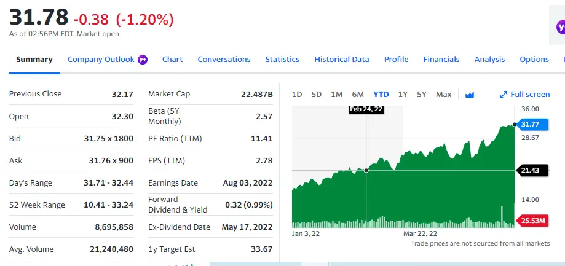Navigate to the Financials tab
The width and height of the screenshot is (565, 266).
[x=441, y=60]
